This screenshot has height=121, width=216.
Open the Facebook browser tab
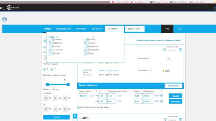click(x=178, y=2)
